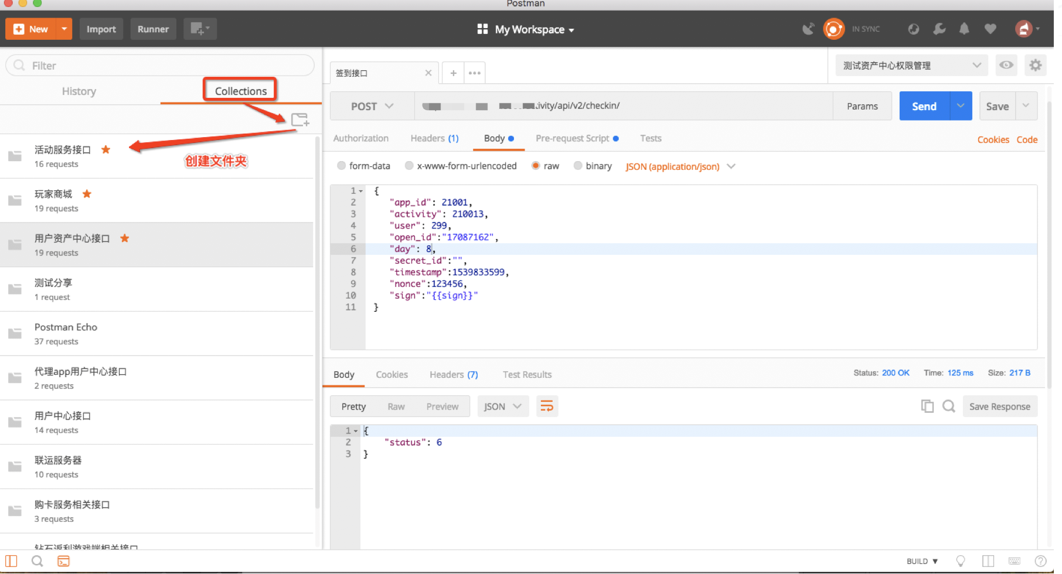This screenshot has width=1062, height=574.
Task: Click the Filter search field
Action: pos(160,65)
